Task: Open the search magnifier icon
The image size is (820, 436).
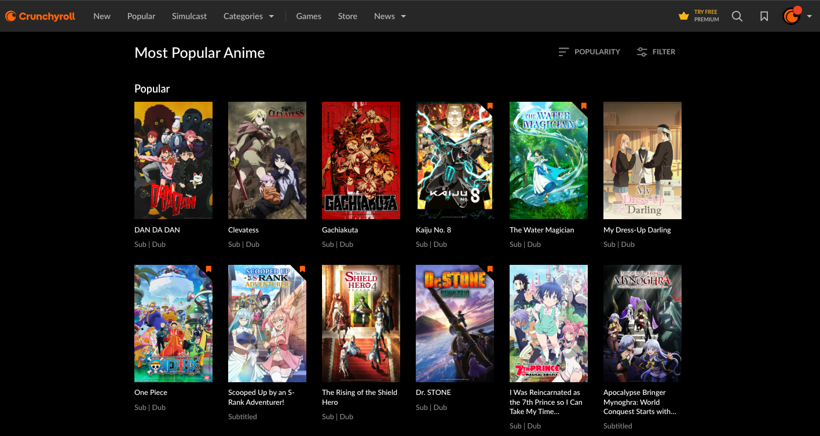Action: [x=737, y=16]
